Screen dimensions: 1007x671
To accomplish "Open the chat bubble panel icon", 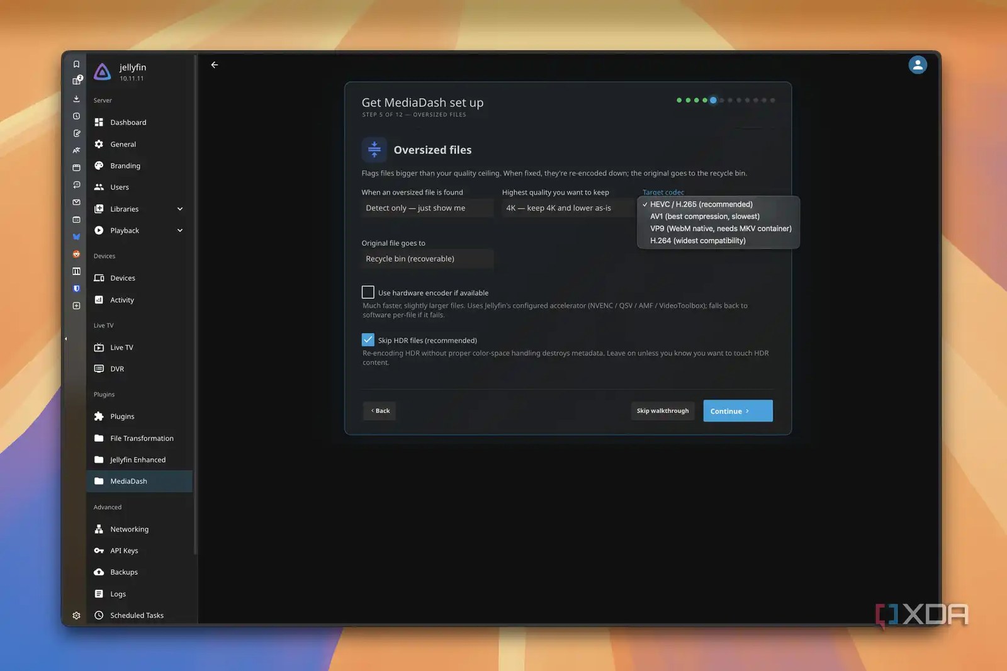I will (x=76, y=185).
